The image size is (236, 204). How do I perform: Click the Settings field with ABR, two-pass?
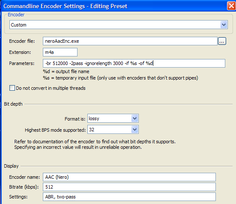coord(129,197)
